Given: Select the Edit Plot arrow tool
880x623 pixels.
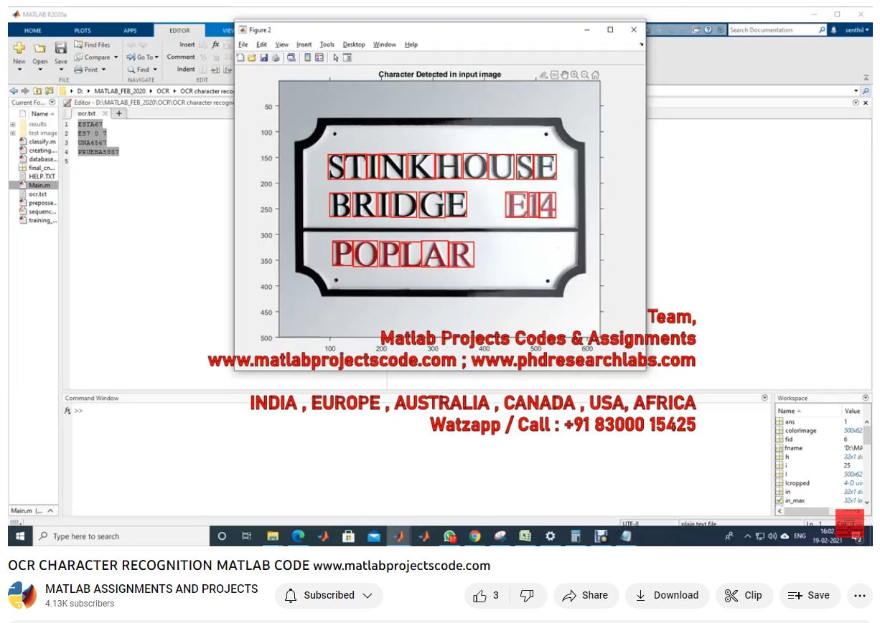Looking at the screenshot, I should pos(336,58).
